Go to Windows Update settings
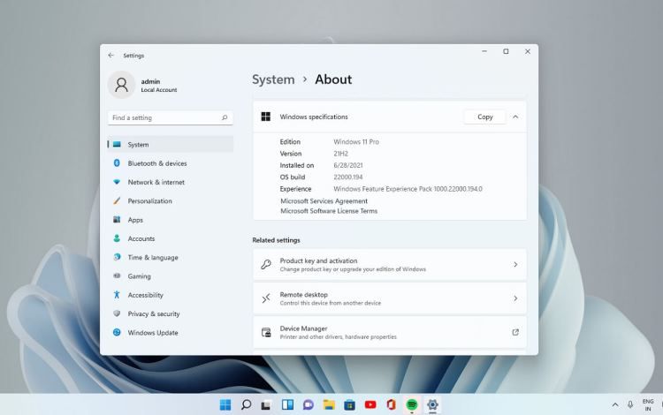 coord(152,333)
